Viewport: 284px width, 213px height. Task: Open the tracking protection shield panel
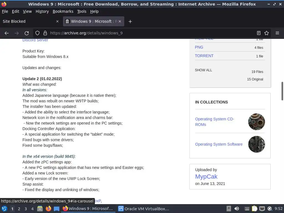tap(37, 33)
